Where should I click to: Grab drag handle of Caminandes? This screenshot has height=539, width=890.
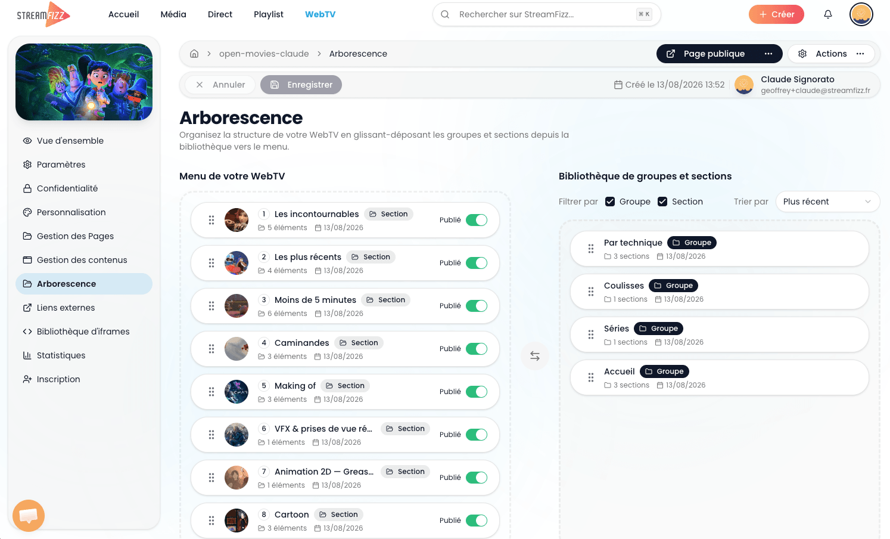211,349
